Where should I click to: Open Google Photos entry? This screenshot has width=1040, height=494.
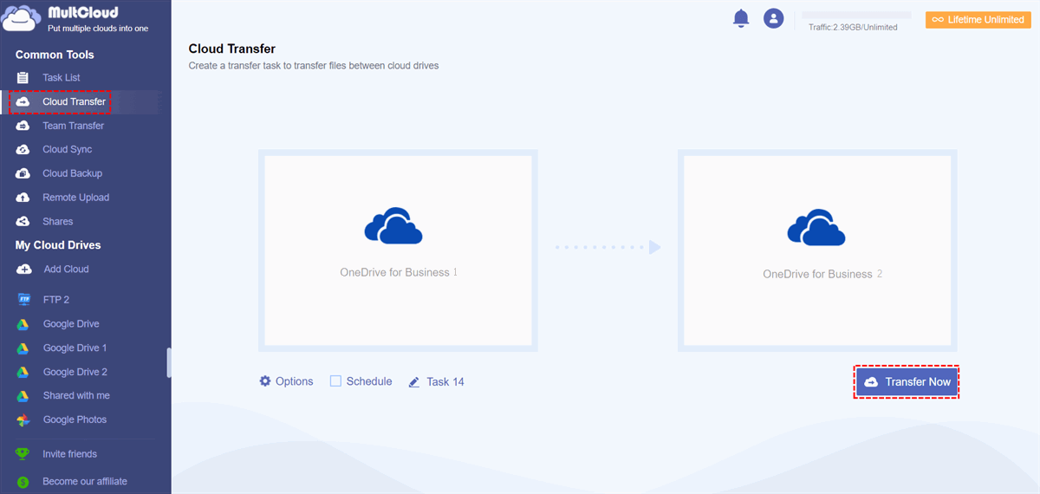tap(75, 420)
